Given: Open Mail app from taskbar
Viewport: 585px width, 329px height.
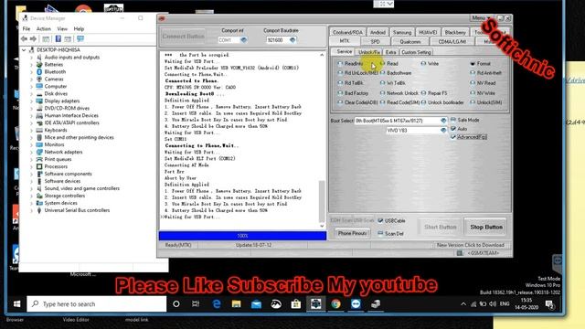Looking at the screenshot, I should click(256, 304).
